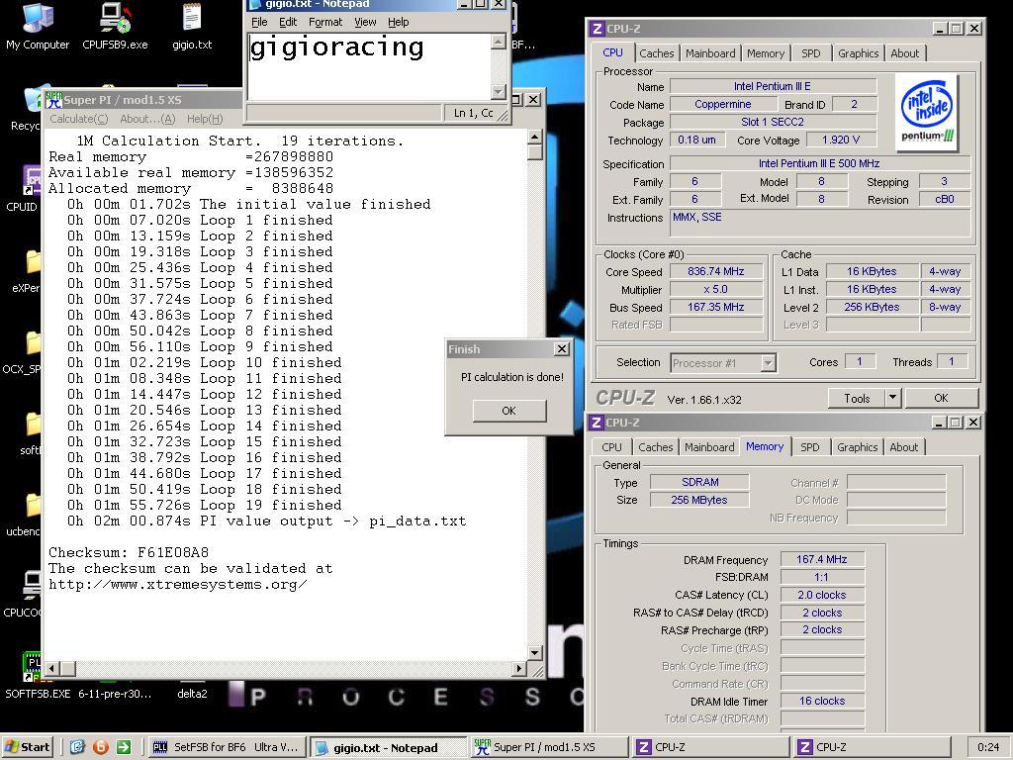Close the Finish dialog
The width and height of the screenshot is (1013, 760).
pyautogui.click(x=562, y=349)
